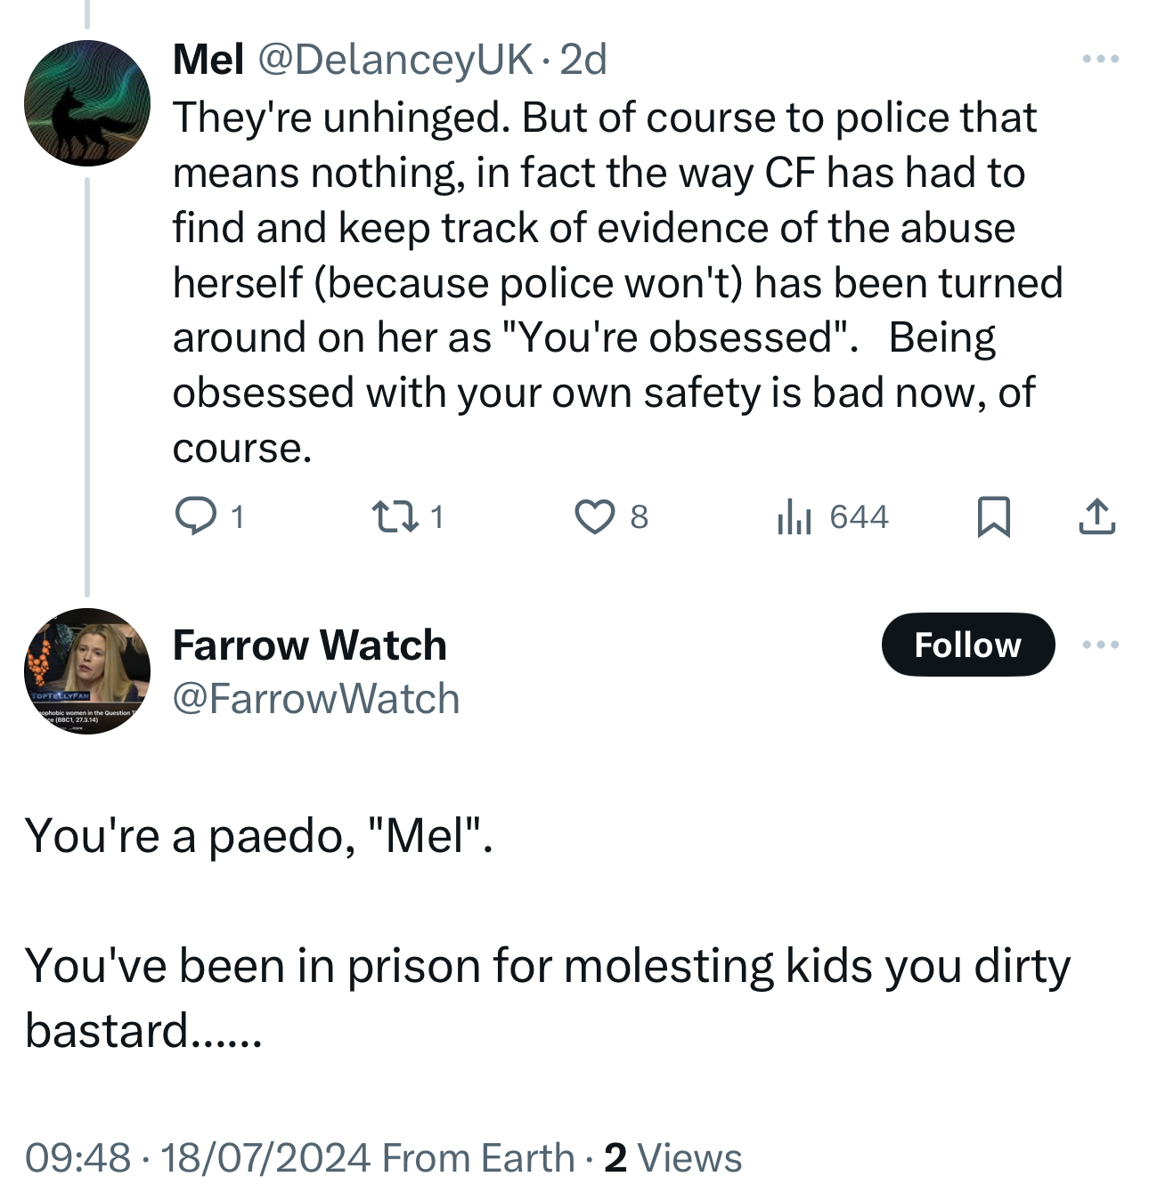This screenshot has height=1201, width=1149.
Task: Click the 09:48 · 18/07/2024 timestamp
Action: (x=198, y=1158)
